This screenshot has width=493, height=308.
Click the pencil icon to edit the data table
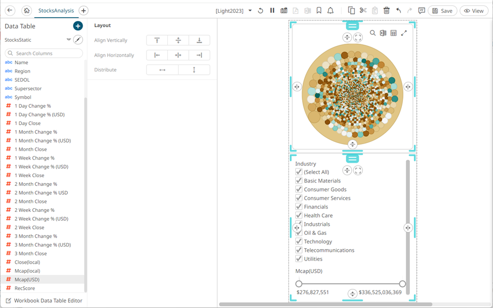click(78, 40)
